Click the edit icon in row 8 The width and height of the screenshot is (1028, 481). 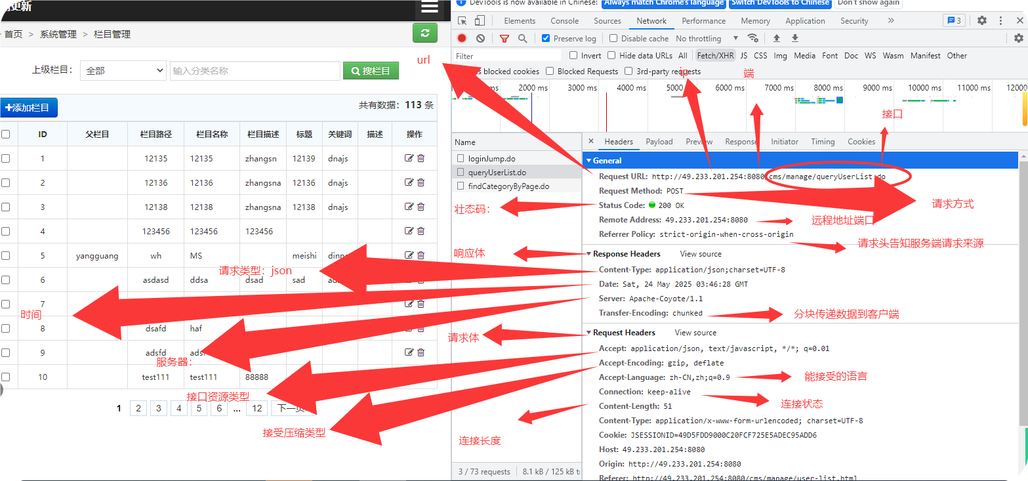coord(409,328)
